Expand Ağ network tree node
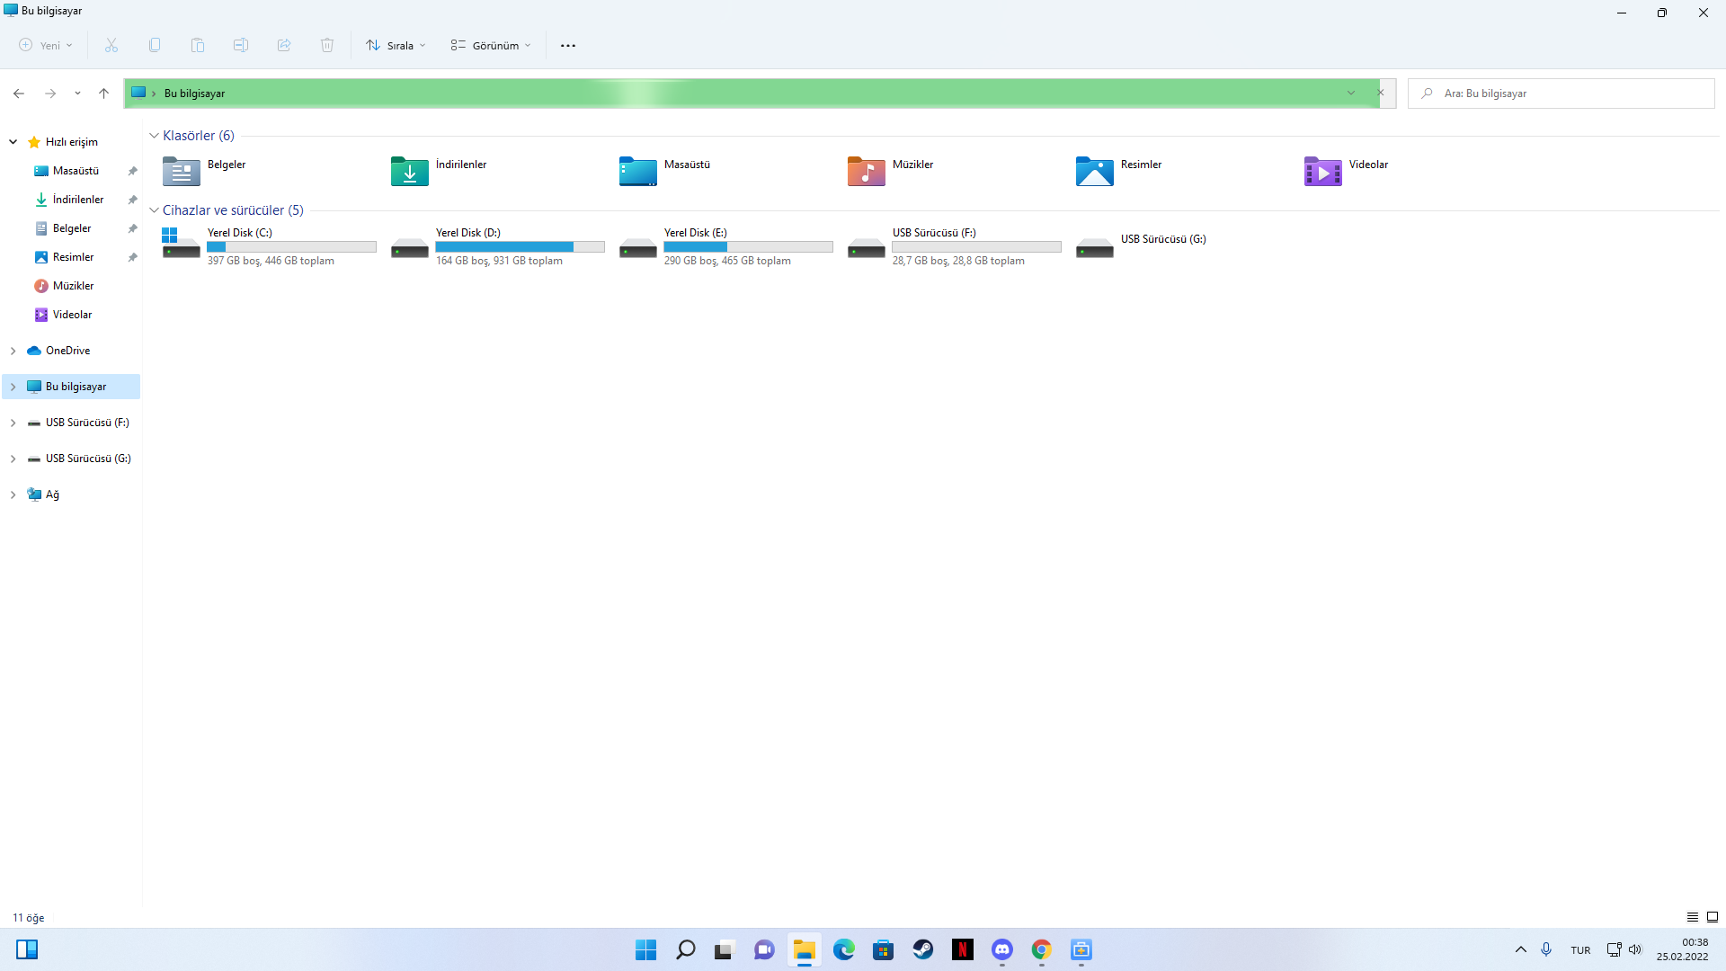Image resolution: width=1726 pixels, height=971 pixels. 13,494
